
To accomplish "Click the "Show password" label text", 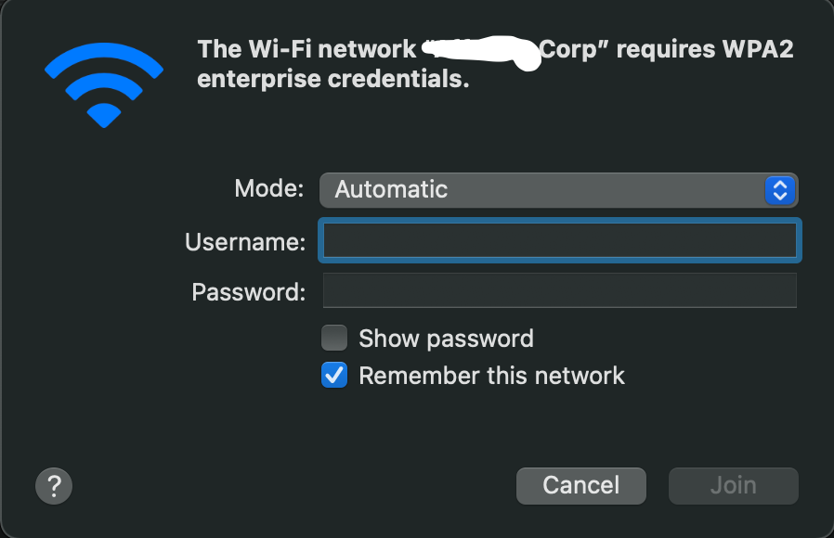I will coord(446,339).
